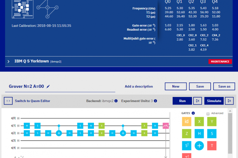Image resolution: width=238 pixels, height=158 pixels.
Task: Select the red T gate in palette
Action: 212,146
